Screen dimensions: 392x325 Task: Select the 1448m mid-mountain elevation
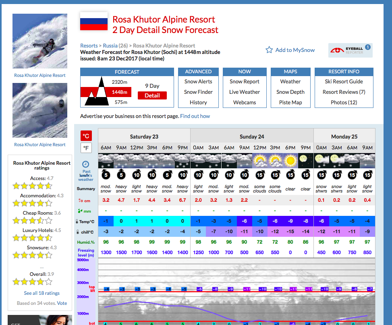[x=120, y=92]
